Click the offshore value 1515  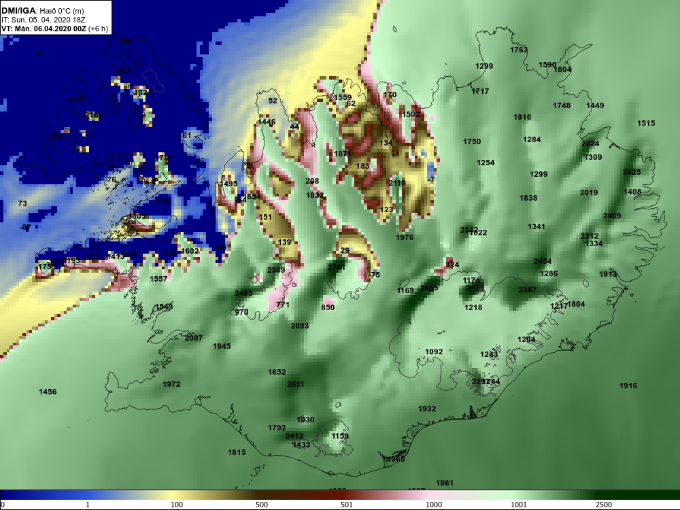point(646,123)
